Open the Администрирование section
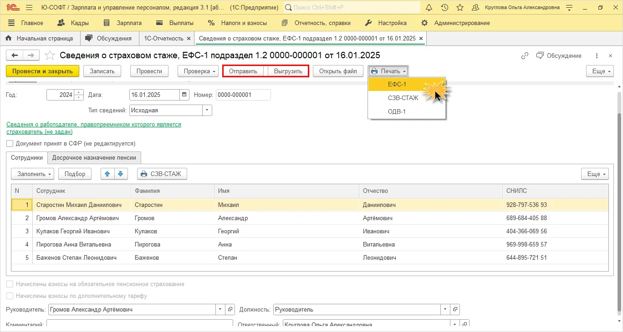This screenshot has width=623, height=332. coord(455,23)
